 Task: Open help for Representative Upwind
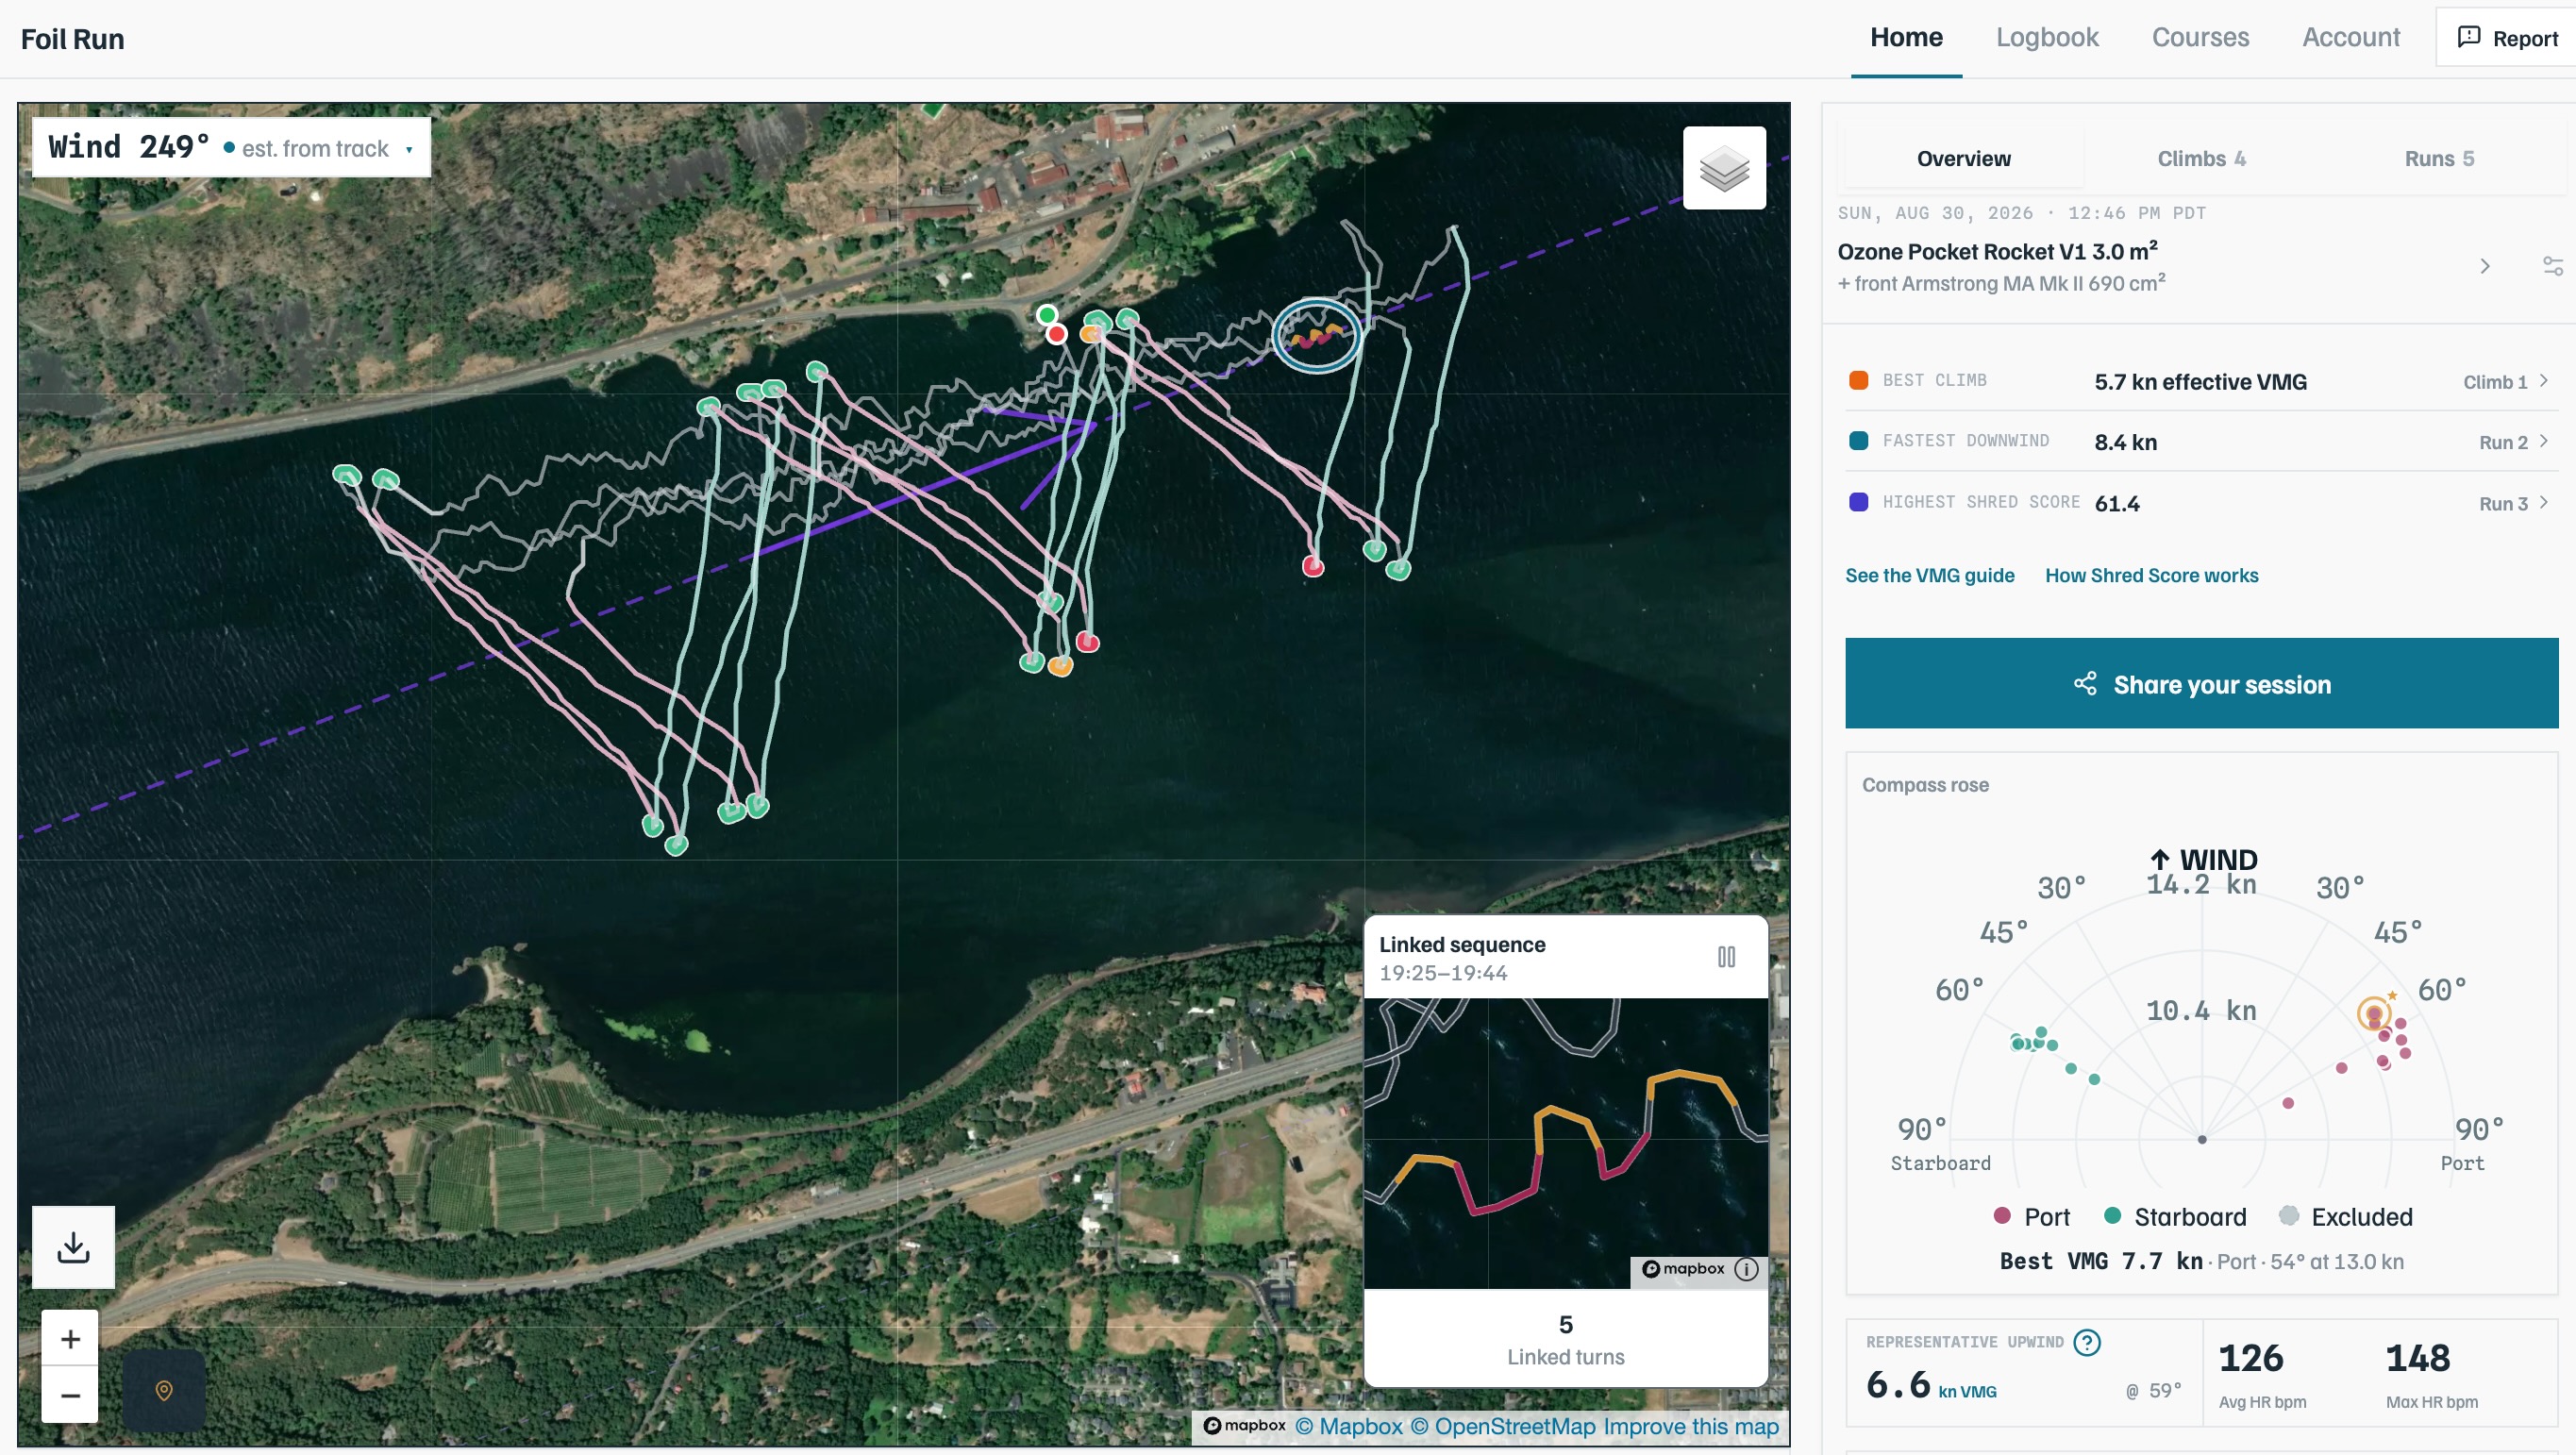pyautogui.click(x=2087, y=1342)
